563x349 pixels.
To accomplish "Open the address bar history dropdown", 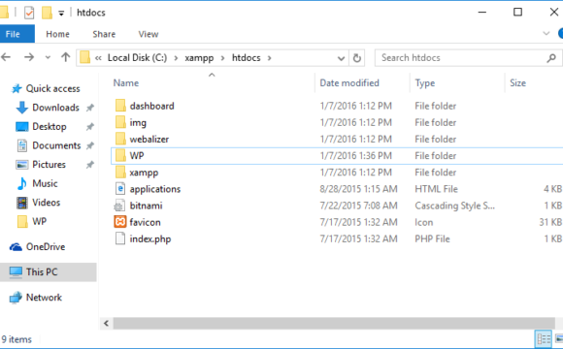I will point(341,58).
